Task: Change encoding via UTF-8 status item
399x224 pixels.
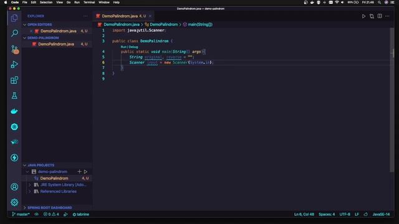Action: (x=345, y=214)
